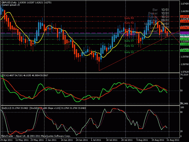Image resolution: width=189 pixels, height=142 pixels.
Task: Click the GBPUSD,Daily chart title text
Action: [x=9, y=2]
